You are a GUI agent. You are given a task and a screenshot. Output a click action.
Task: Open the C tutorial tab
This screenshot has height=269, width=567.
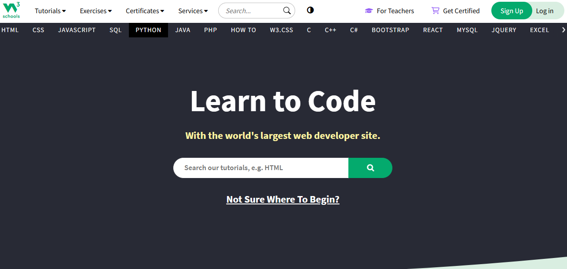coord(309,30)
